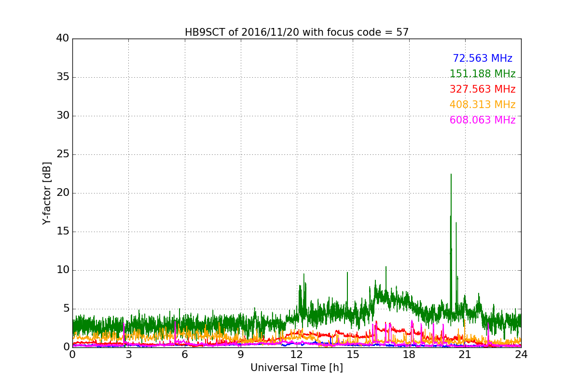Screen dimensions: 579x386
Task: Select the 327.563 MHz legend label
Action: [x=482, y=89]
